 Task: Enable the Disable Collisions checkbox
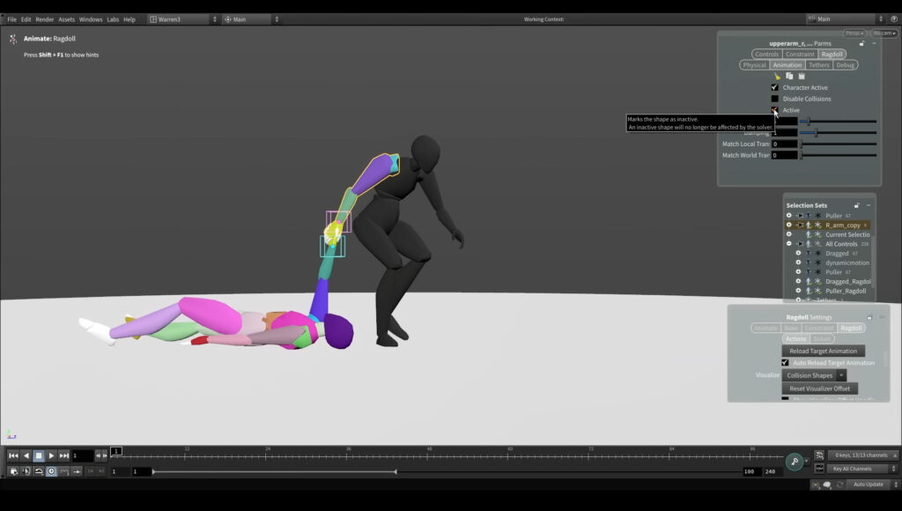pos(774,99)
